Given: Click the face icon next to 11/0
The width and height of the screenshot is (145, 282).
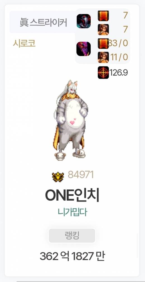Looking at the screenshot, I should click(103, 57).
